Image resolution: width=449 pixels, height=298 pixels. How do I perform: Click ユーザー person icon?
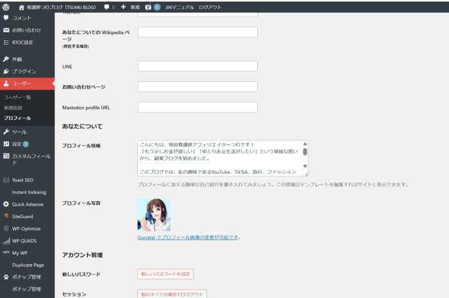pyautogui.click(x=6, y=83)
